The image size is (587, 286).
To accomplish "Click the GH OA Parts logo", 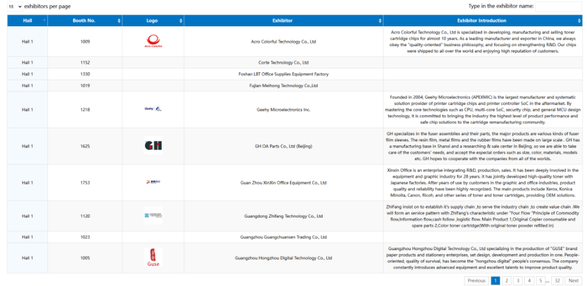I will [x=153, y=146].
